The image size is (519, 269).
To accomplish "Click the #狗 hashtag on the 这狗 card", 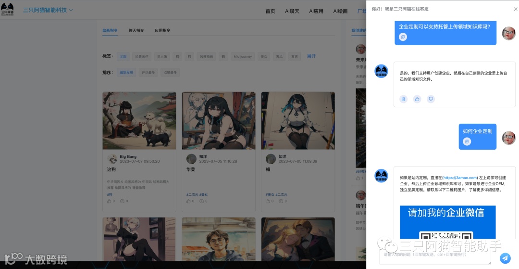I will [110, 195].
